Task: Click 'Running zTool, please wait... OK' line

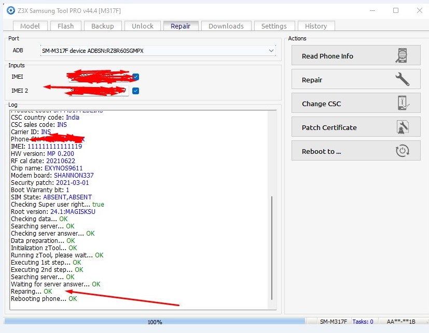Action: (57, 255)
